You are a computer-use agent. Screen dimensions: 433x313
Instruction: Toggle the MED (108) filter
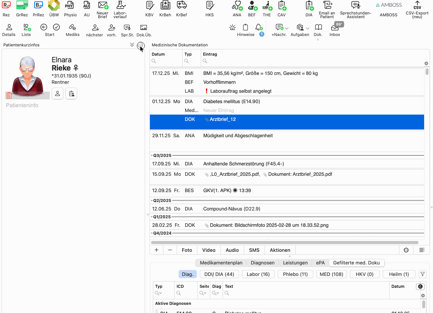click(331, 274)
